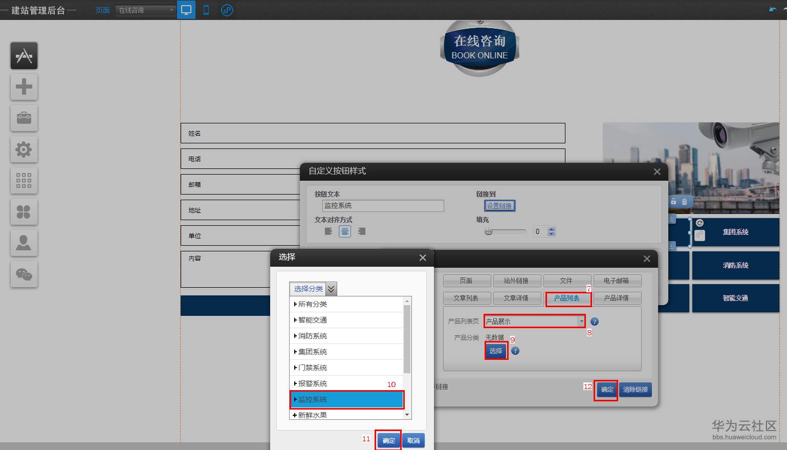The height and width of the screenshot is (450, 787).
Task: Click the category list scrollbar up arrow
Action: pyautogui.click(x=407, y=301)
